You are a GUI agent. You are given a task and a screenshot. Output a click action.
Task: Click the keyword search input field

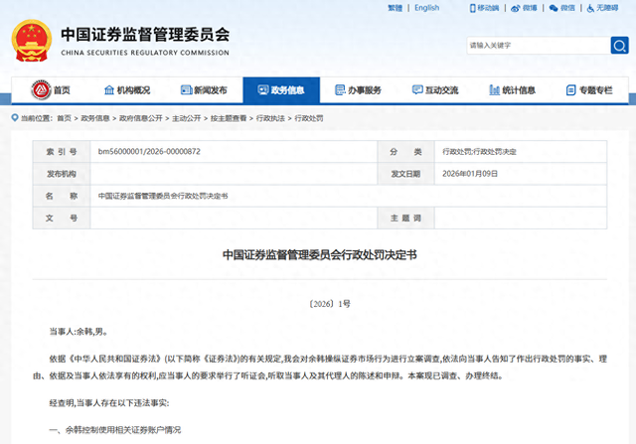(537, 46)
